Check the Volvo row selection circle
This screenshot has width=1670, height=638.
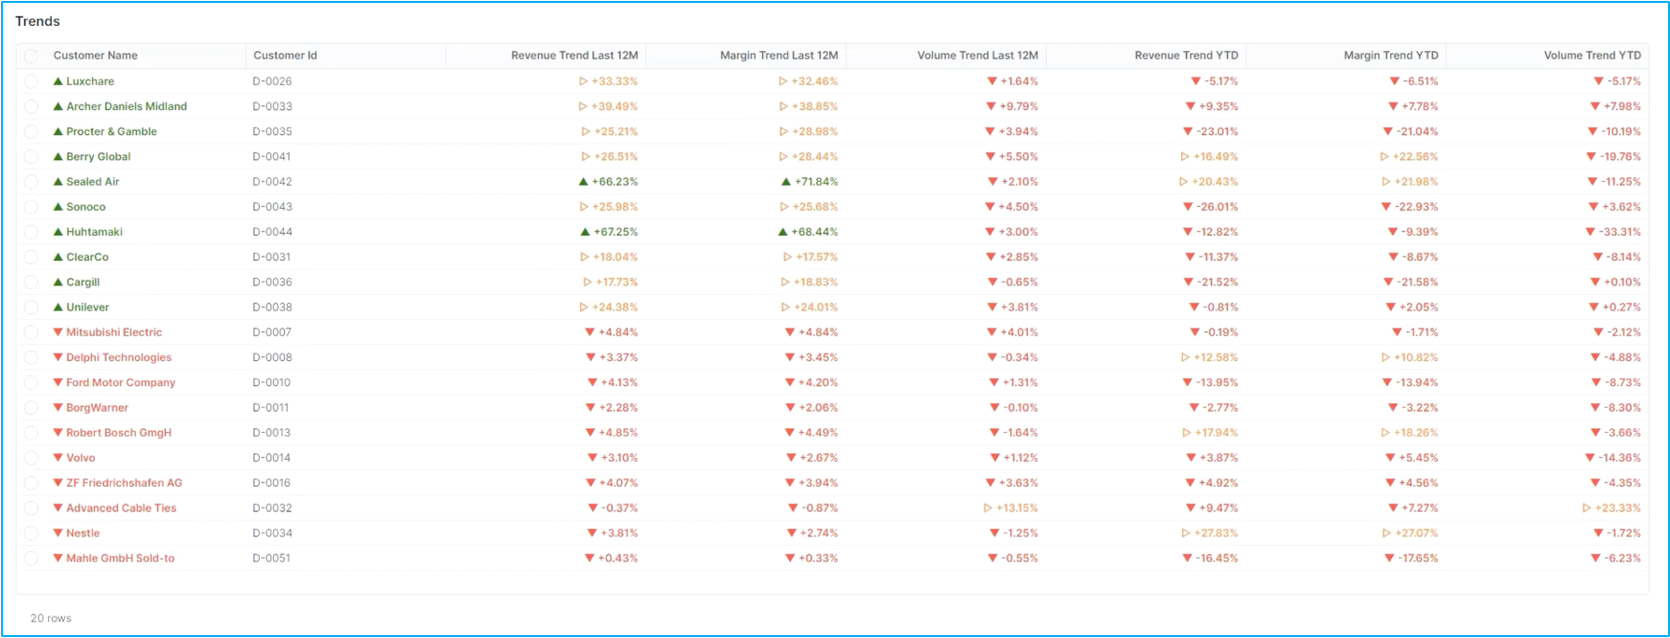[x=32, y=458]
